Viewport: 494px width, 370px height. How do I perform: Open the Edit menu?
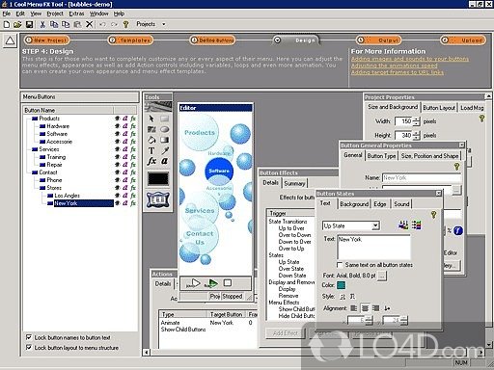tap(20, 13)
